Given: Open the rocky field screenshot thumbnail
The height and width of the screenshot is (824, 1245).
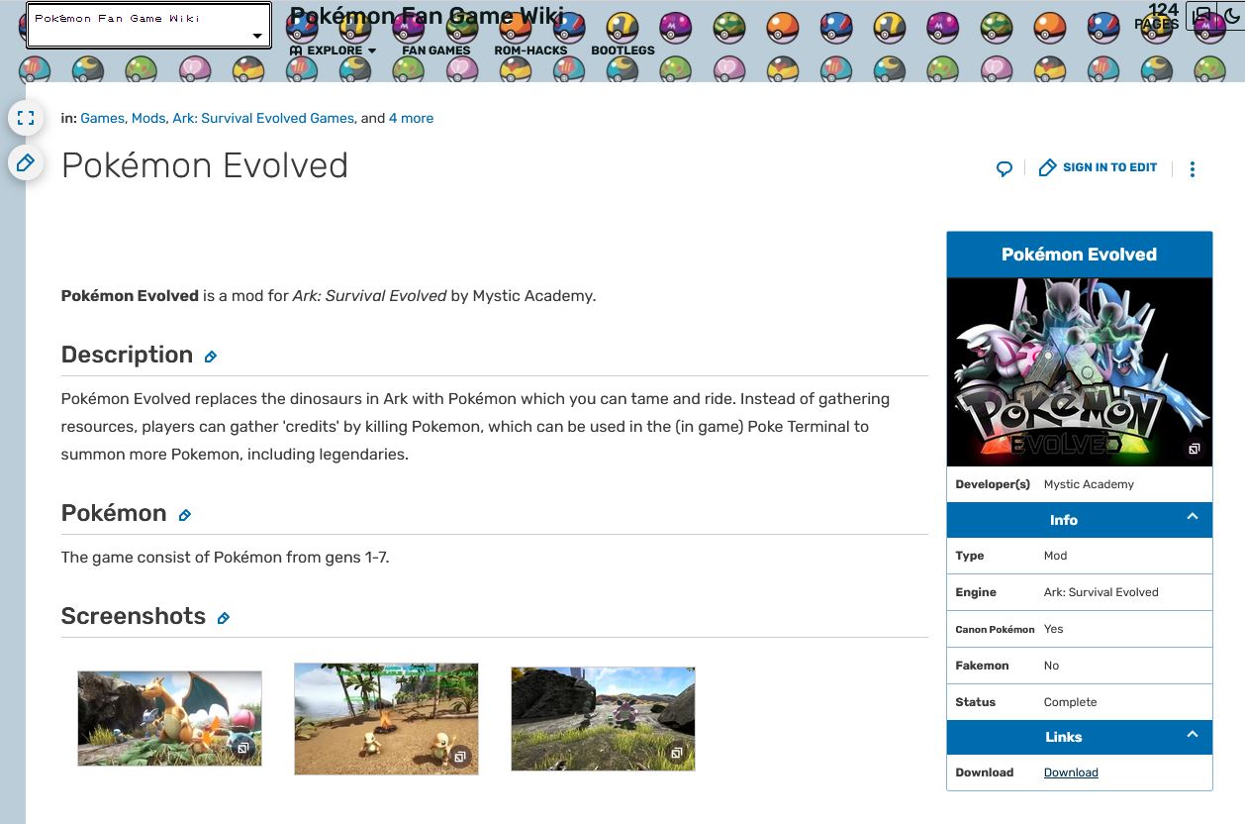Looking at the screenshot, I should pos(603,718).
